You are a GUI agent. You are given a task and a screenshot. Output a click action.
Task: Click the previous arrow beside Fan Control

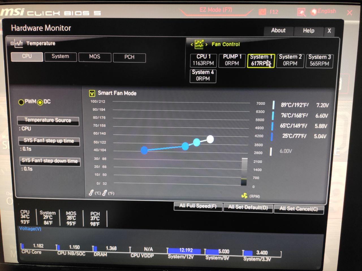tap(192, 45)
